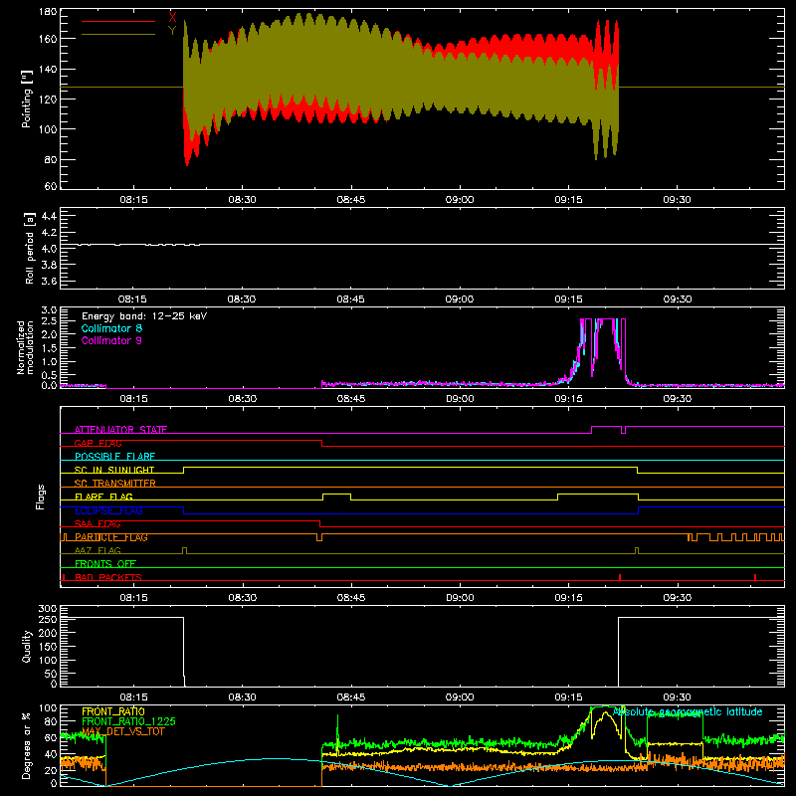Click 08:45 tick under Flags plot

tap(351, 598)
